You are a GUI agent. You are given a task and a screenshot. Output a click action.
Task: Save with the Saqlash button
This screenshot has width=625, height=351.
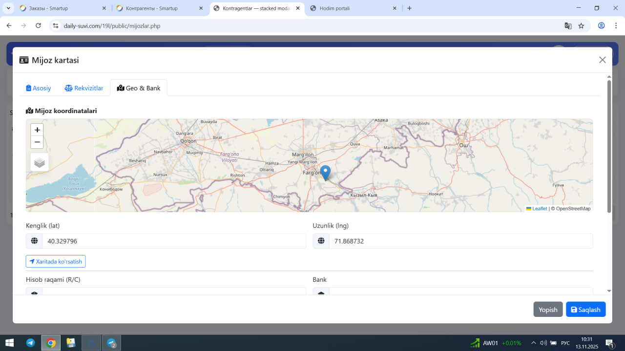click(x=585, y=310)
